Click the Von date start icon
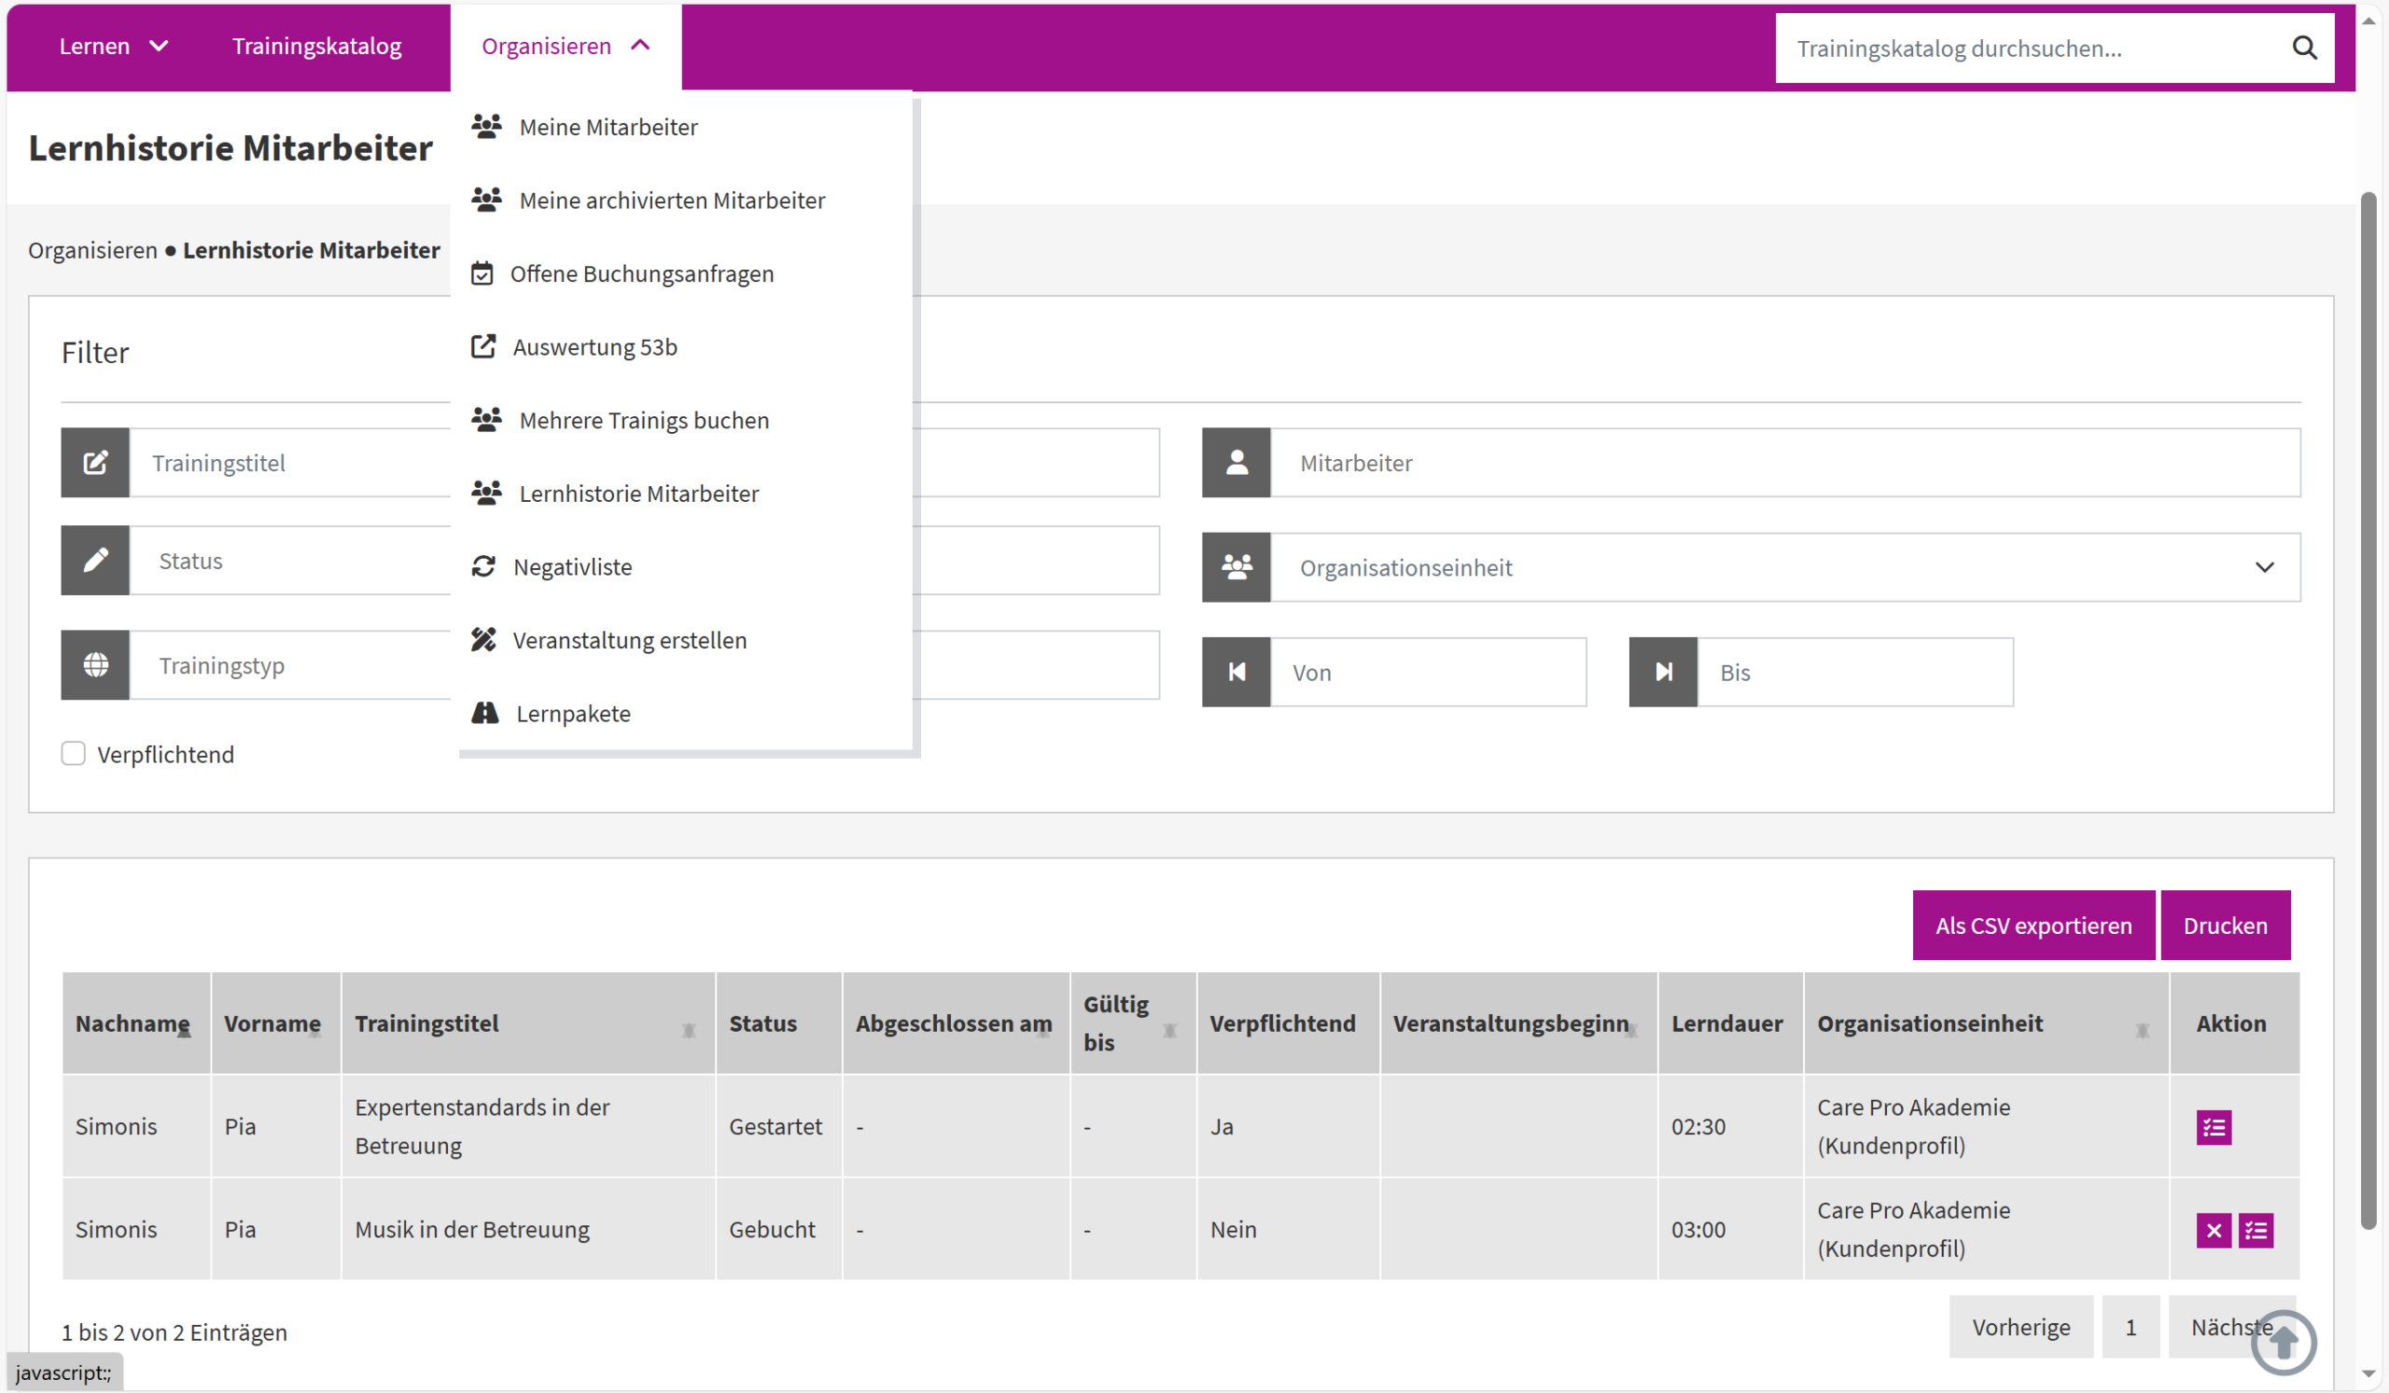Image resolution: width=2389 pixels, height=1393 pixels. pos(1236,672)
